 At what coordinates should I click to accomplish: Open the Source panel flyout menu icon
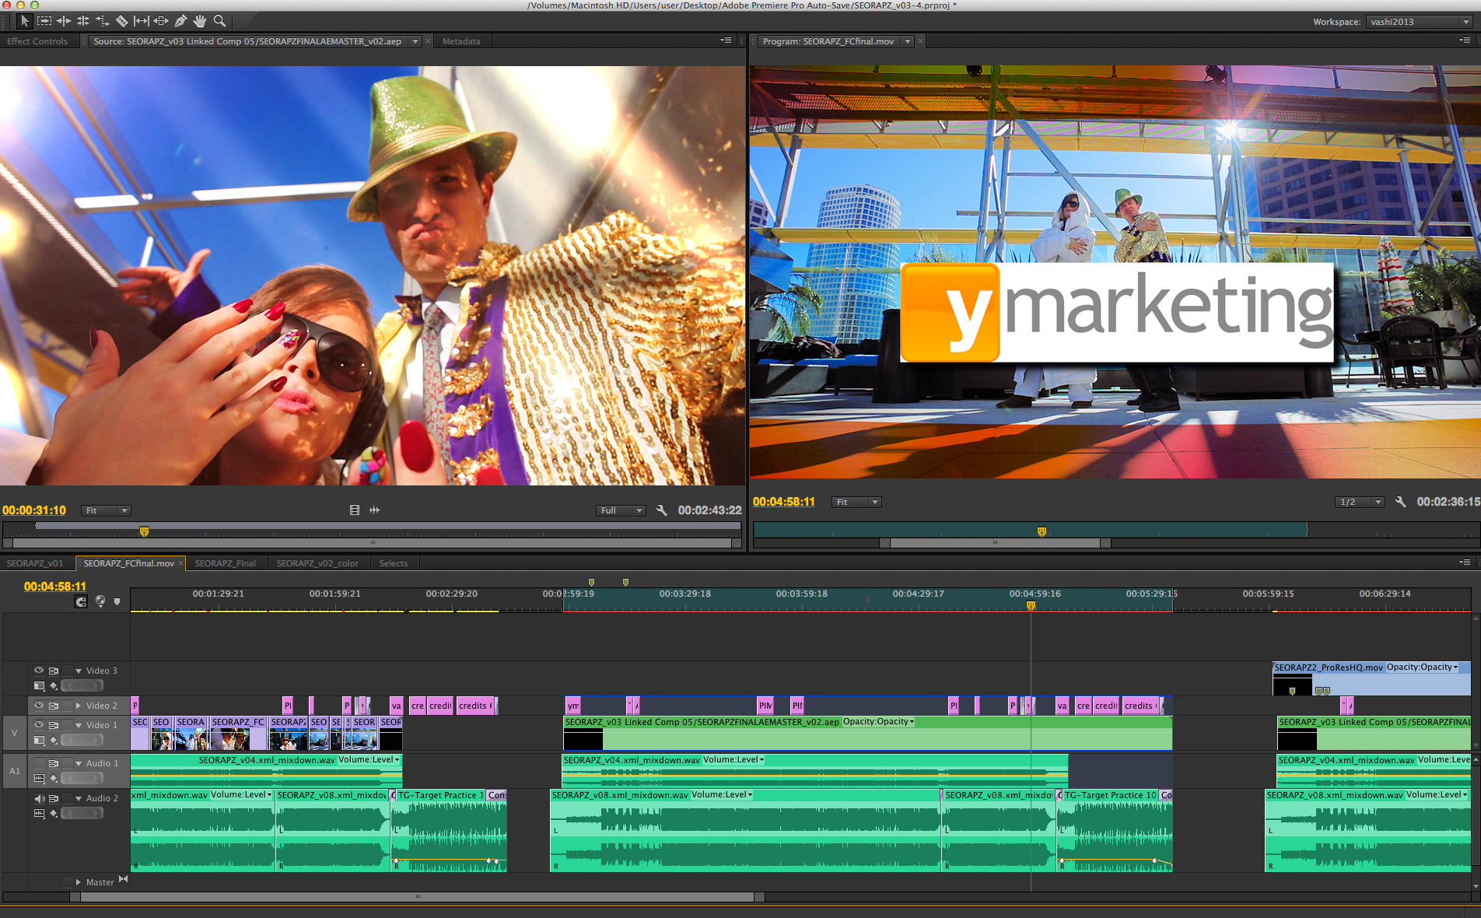pos(726,40)
